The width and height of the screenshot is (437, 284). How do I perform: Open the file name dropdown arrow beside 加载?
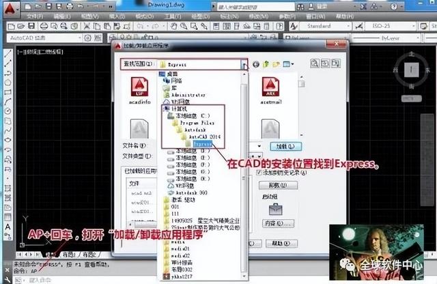tap(259, 146)
